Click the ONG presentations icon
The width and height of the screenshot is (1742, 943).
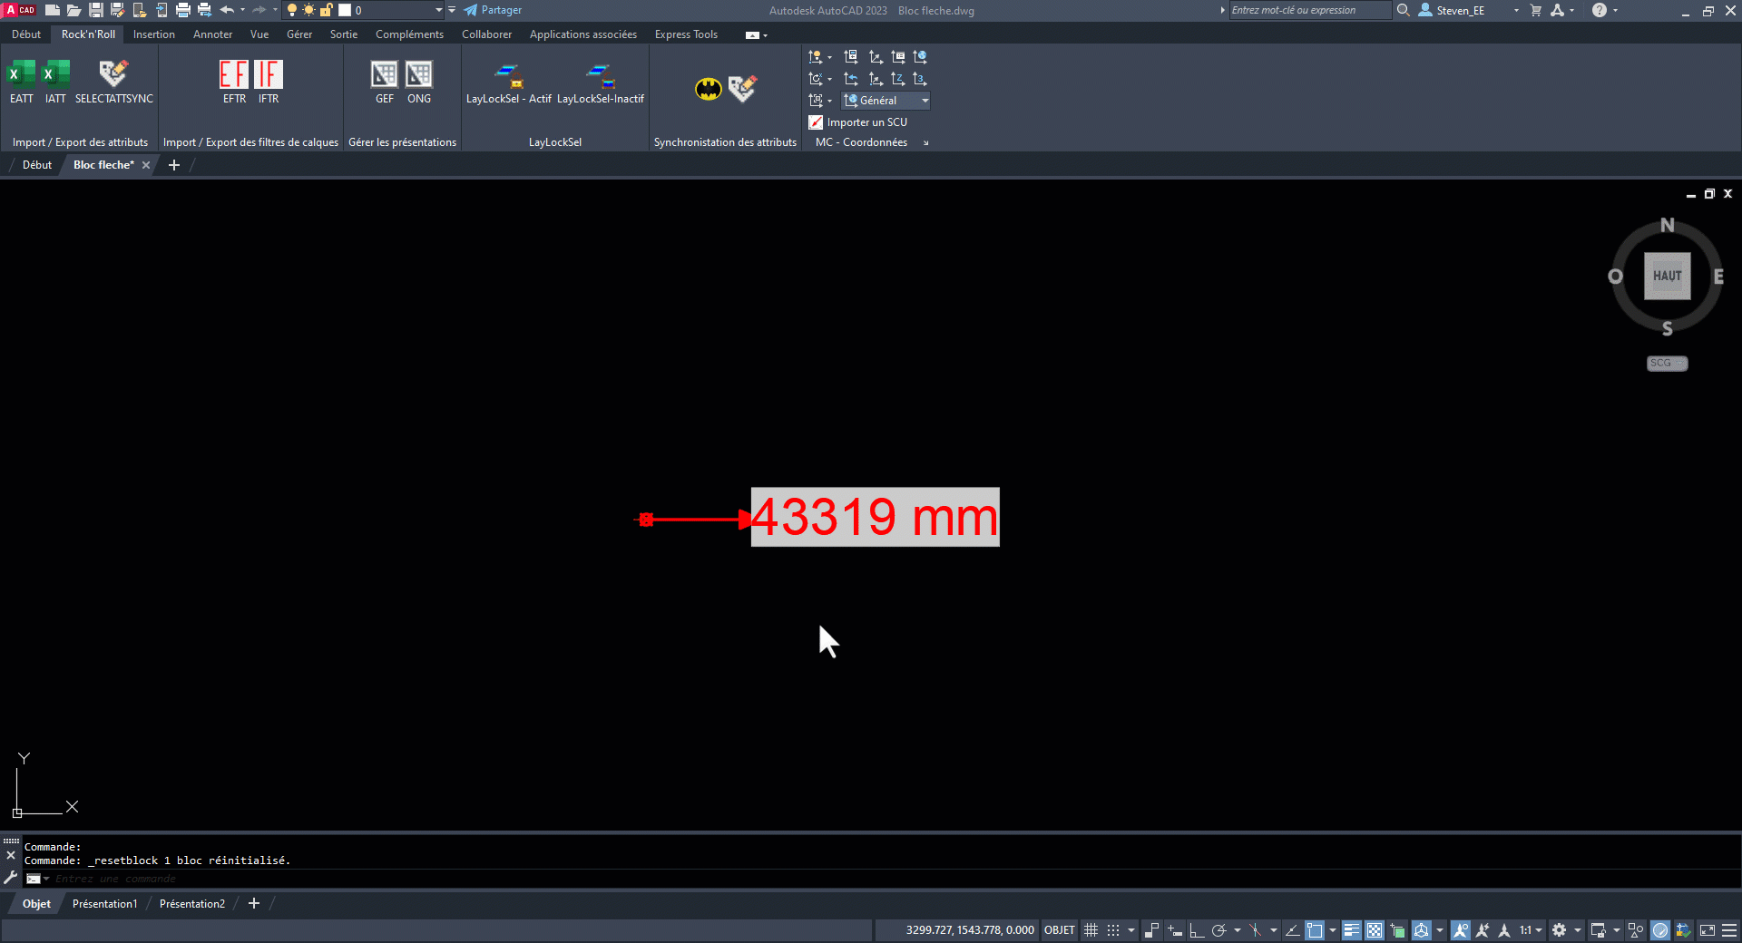coord(418,74)
